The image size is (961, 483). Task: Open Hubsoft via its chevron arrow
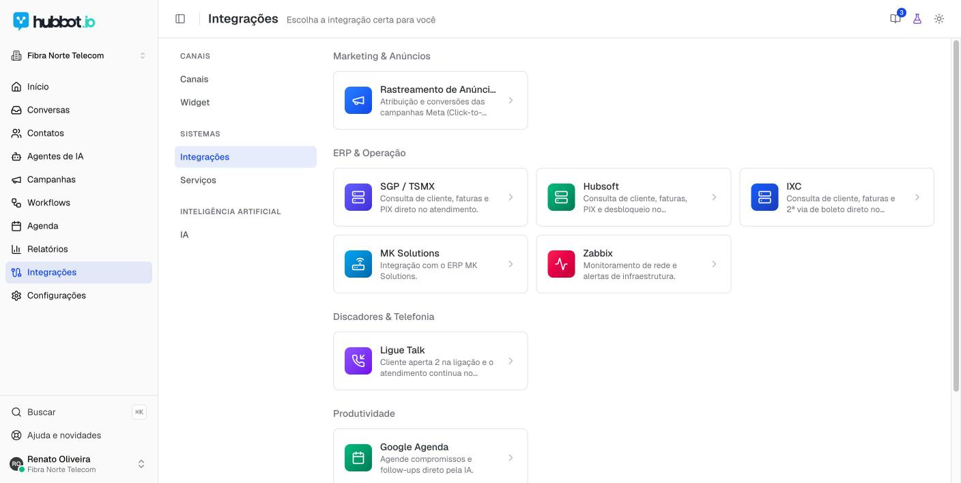tap(714, 197)
